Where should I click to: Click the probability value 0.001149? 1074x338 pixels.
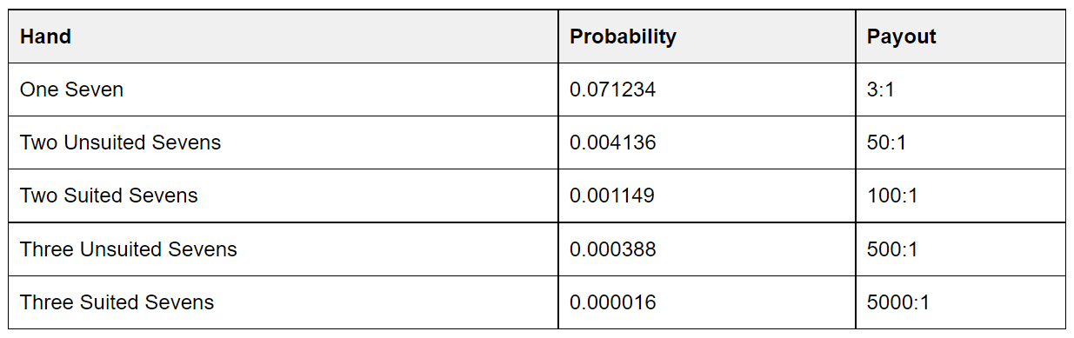point(612,196)
